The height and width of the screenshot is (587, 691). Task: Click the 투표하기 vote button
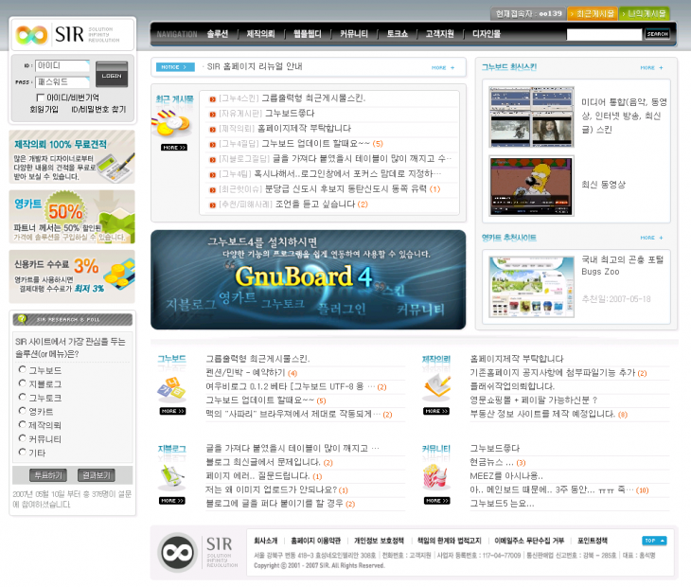(x=48, y=475)
